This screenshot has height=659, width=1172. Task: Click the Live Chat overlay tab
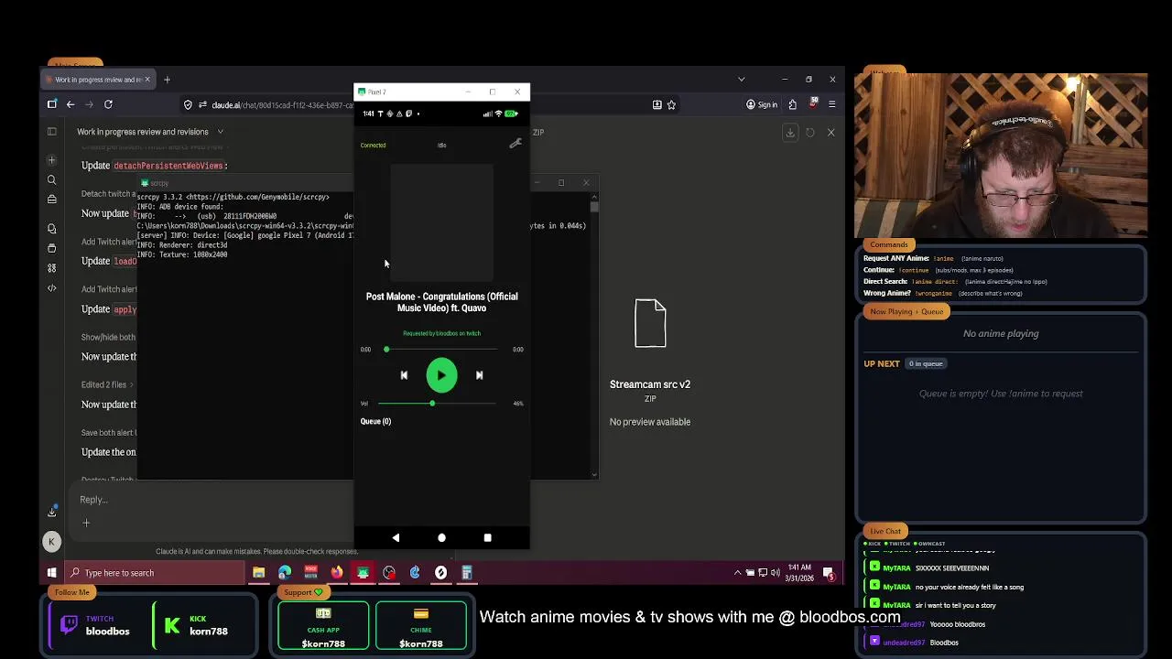[885, 531]
